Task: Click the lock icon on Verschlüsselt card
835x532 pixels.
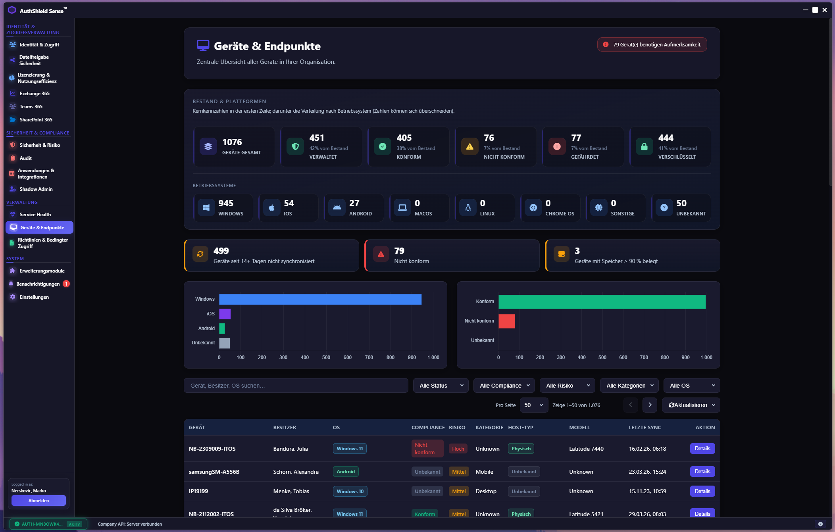Action: tap(644, 146)
